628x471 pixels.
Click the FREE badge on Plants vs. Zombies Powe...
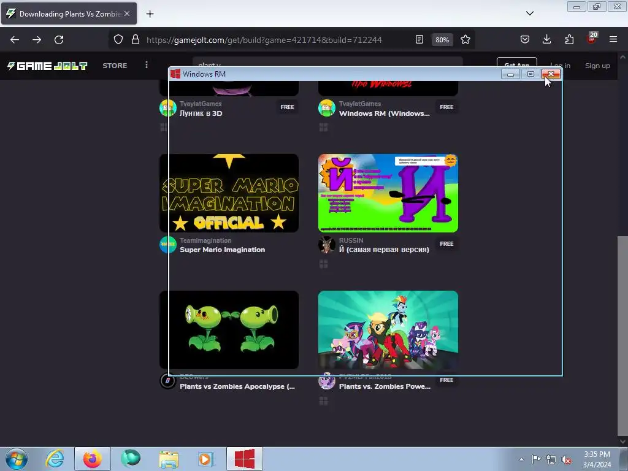coord(446,380)
